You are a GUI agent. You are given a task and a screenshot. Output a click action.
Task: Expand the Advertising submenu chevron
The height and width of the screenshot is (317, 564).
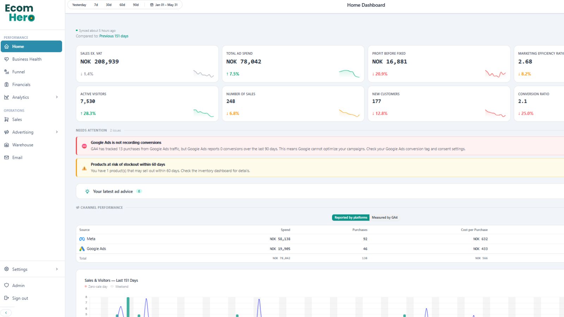[57, 132]
